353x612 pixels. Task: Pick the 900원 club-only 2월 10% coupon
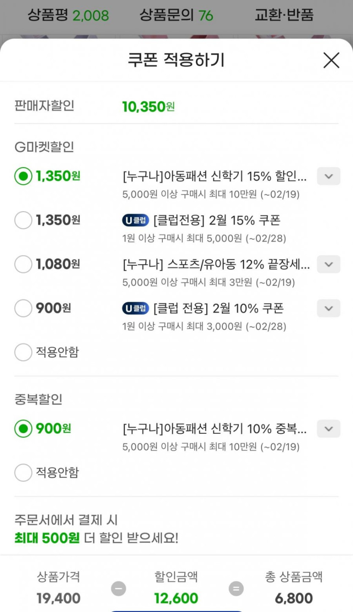[23, 309]
